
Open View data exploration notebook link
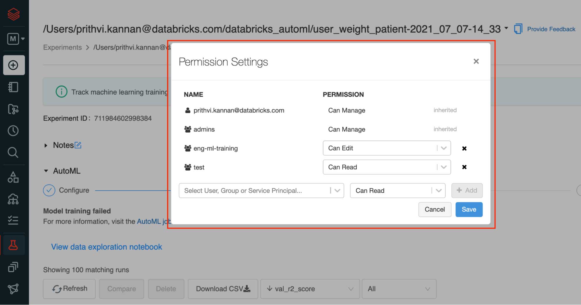click(x=106, y=247)
